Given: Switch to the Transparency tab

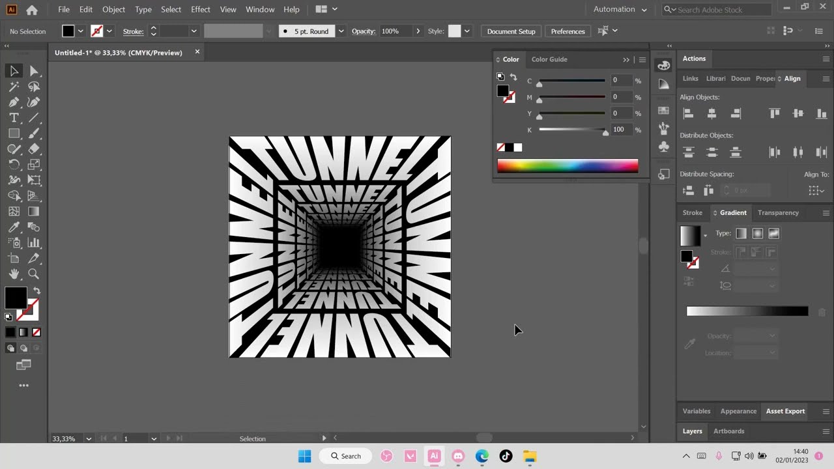Looking at the screenshot, I should coord(778,212).
